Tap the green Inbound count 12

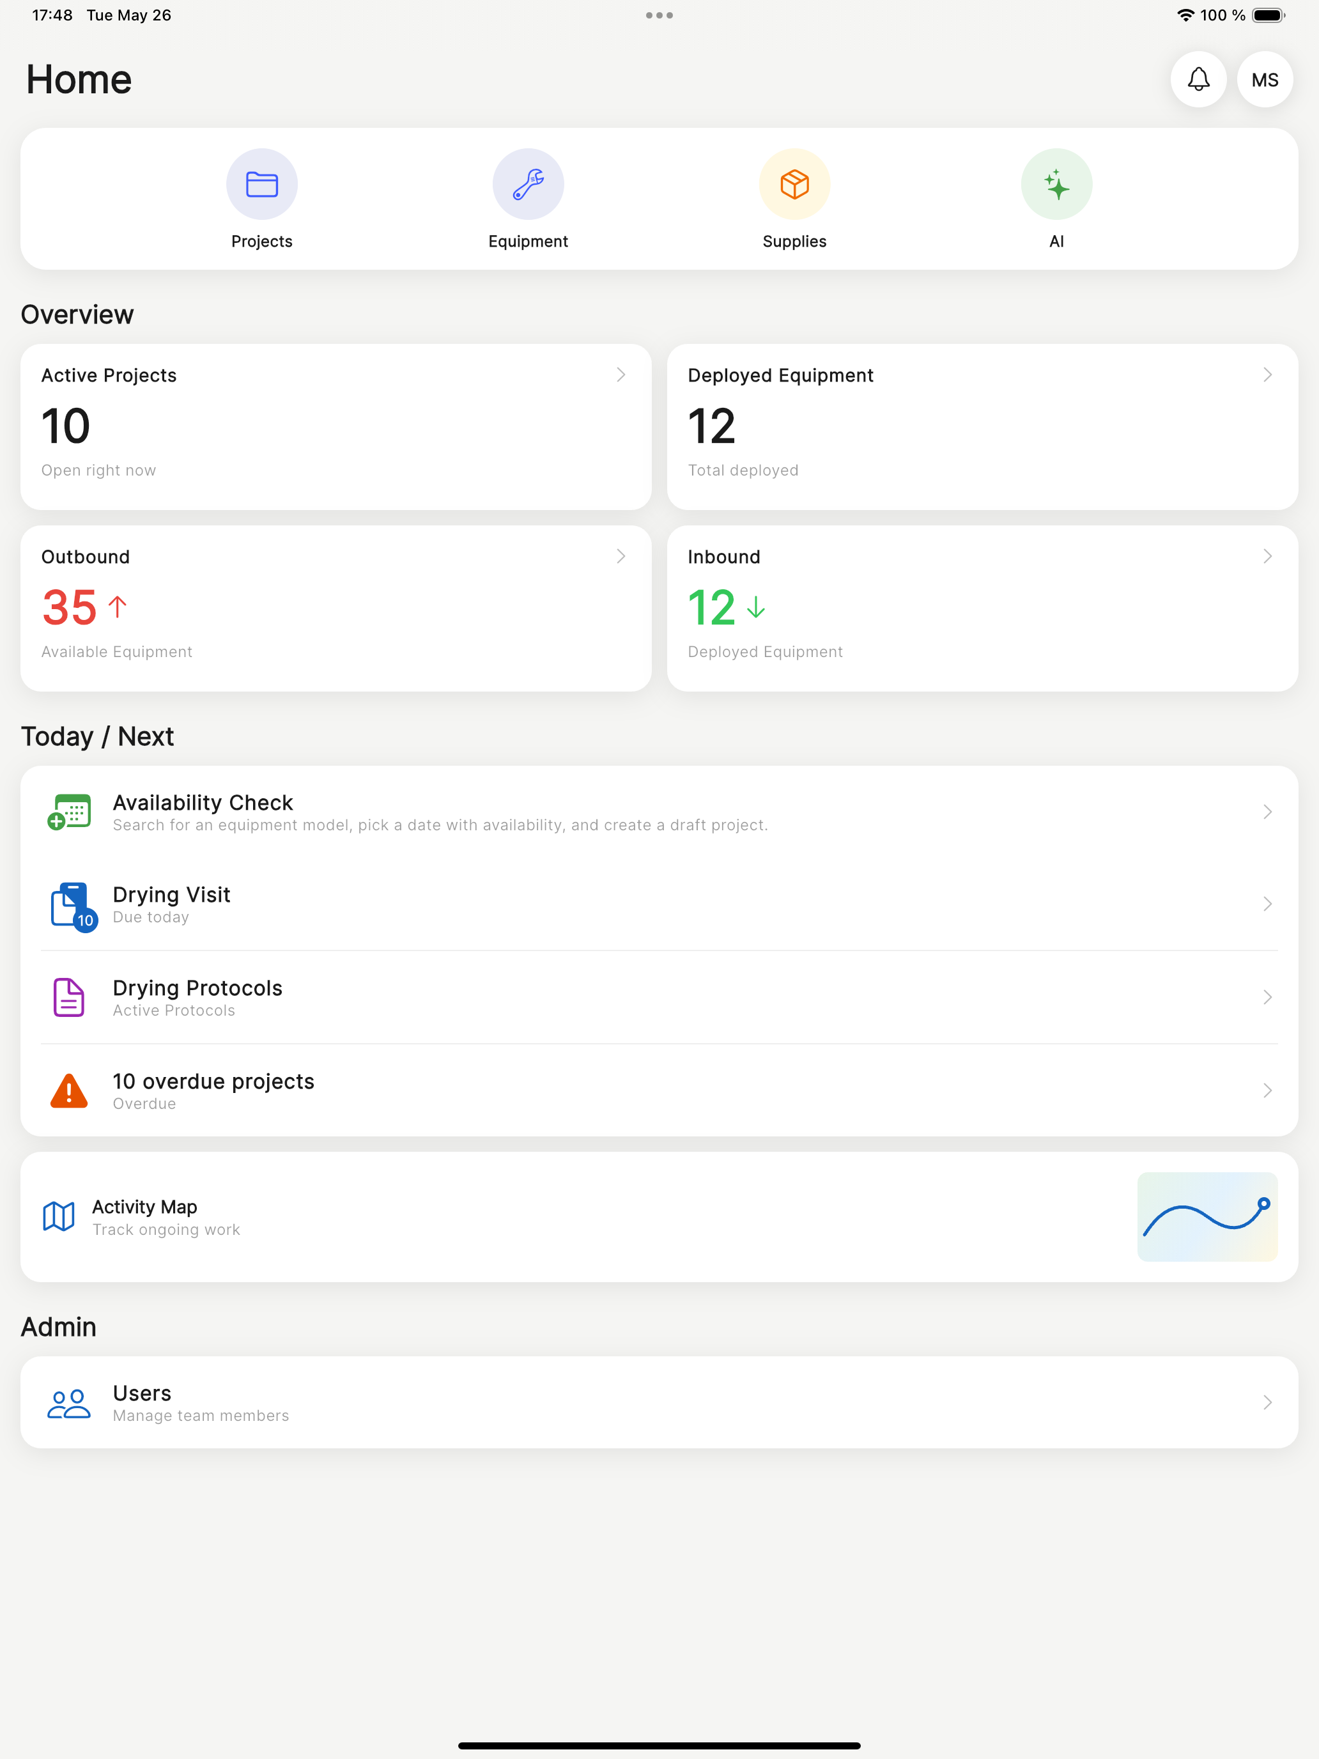[711, 607]
